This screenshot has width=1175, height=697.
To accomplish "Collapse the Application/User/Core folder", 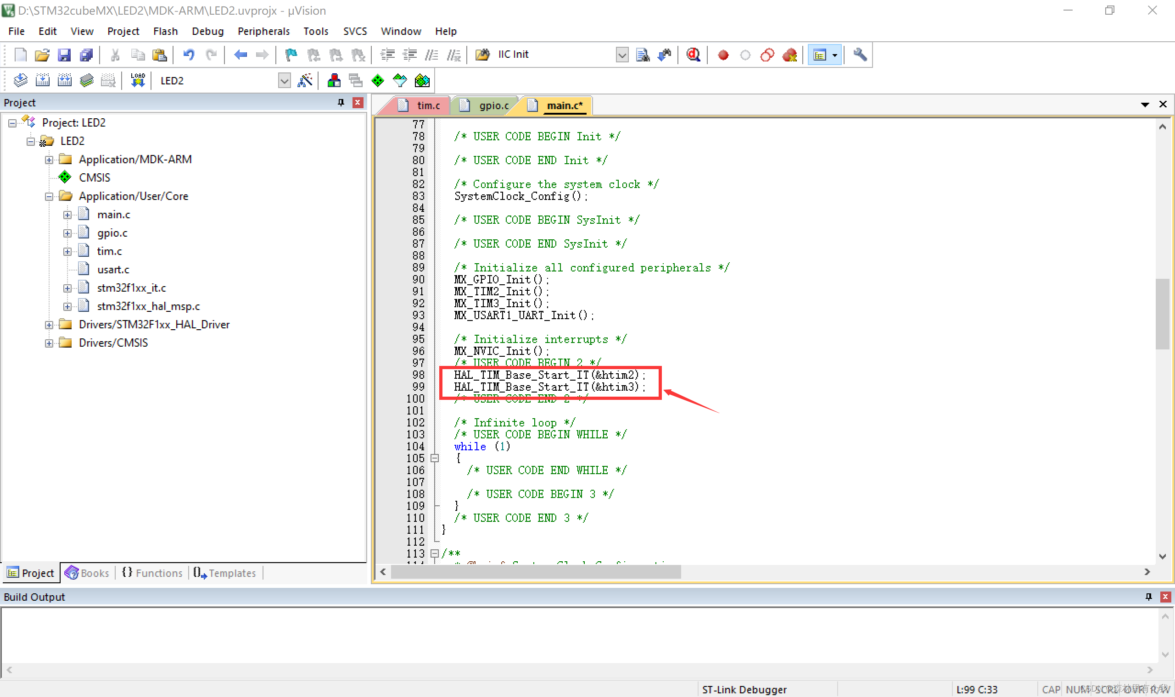I will coord(49,196).
